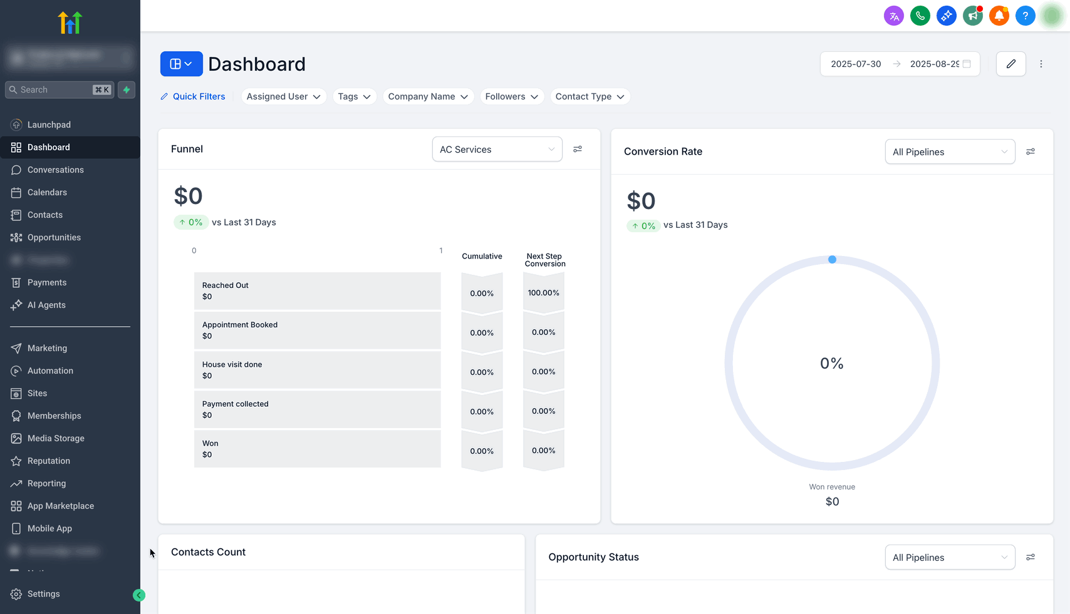
Task: Open the notifications bell icon
Action: [999, 16]
